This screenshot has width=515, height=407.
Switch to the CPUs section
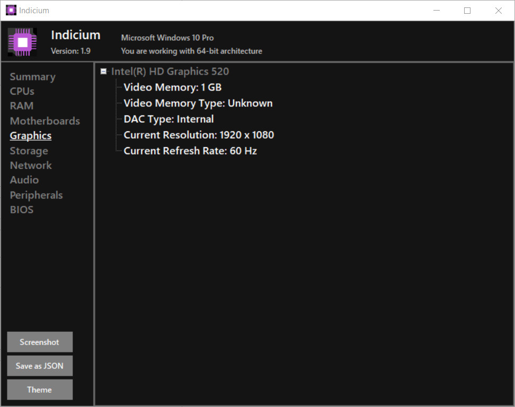pyautogui.click(x=22, y=91)
